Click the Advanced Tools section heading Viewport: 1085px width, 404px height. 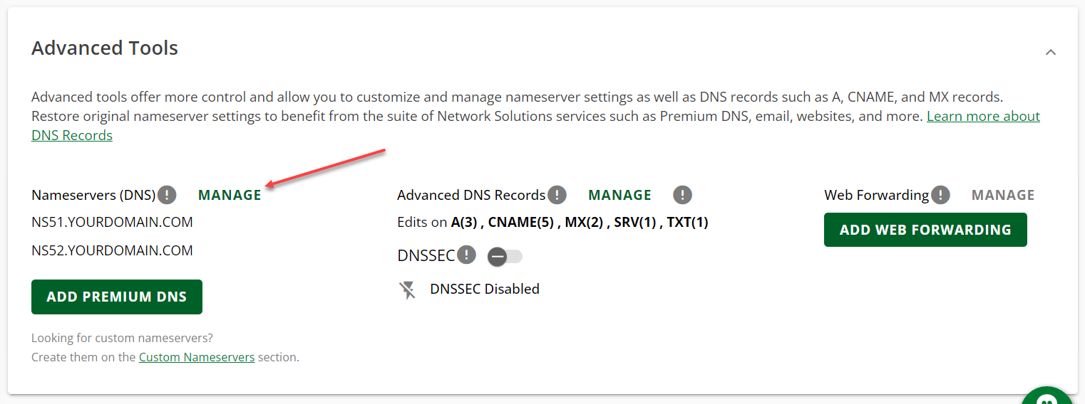[x=105, y=48]
